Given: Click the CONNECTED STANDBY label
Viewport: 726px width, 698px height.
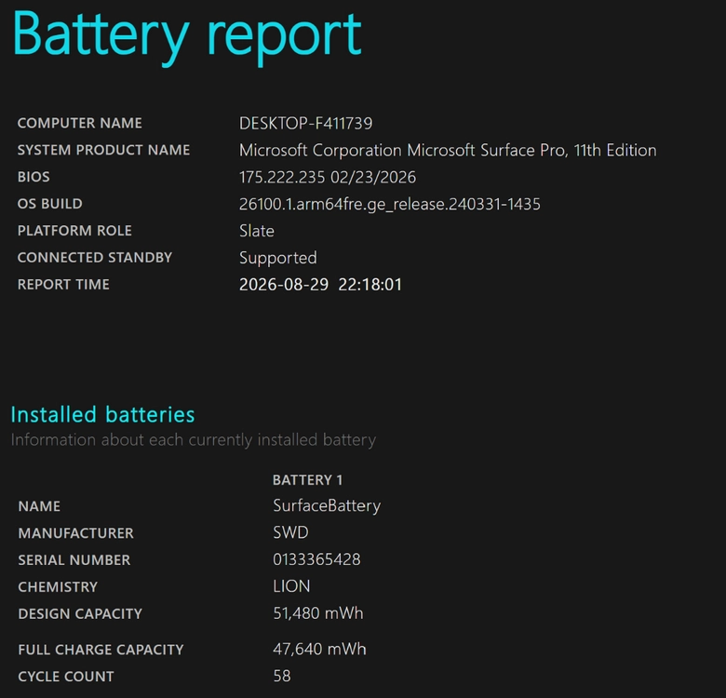Looking at the screenshot, I should point(95,258).
